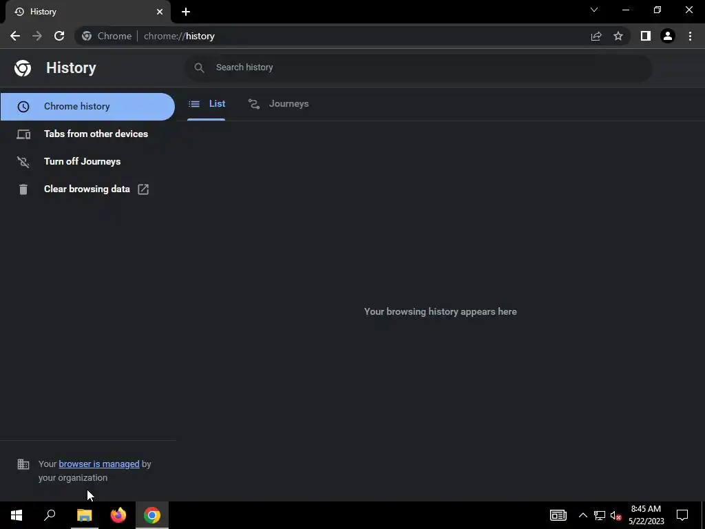Open the clock showing 8:45 AM
Viewport: 705px width, 529px height.
646,515
